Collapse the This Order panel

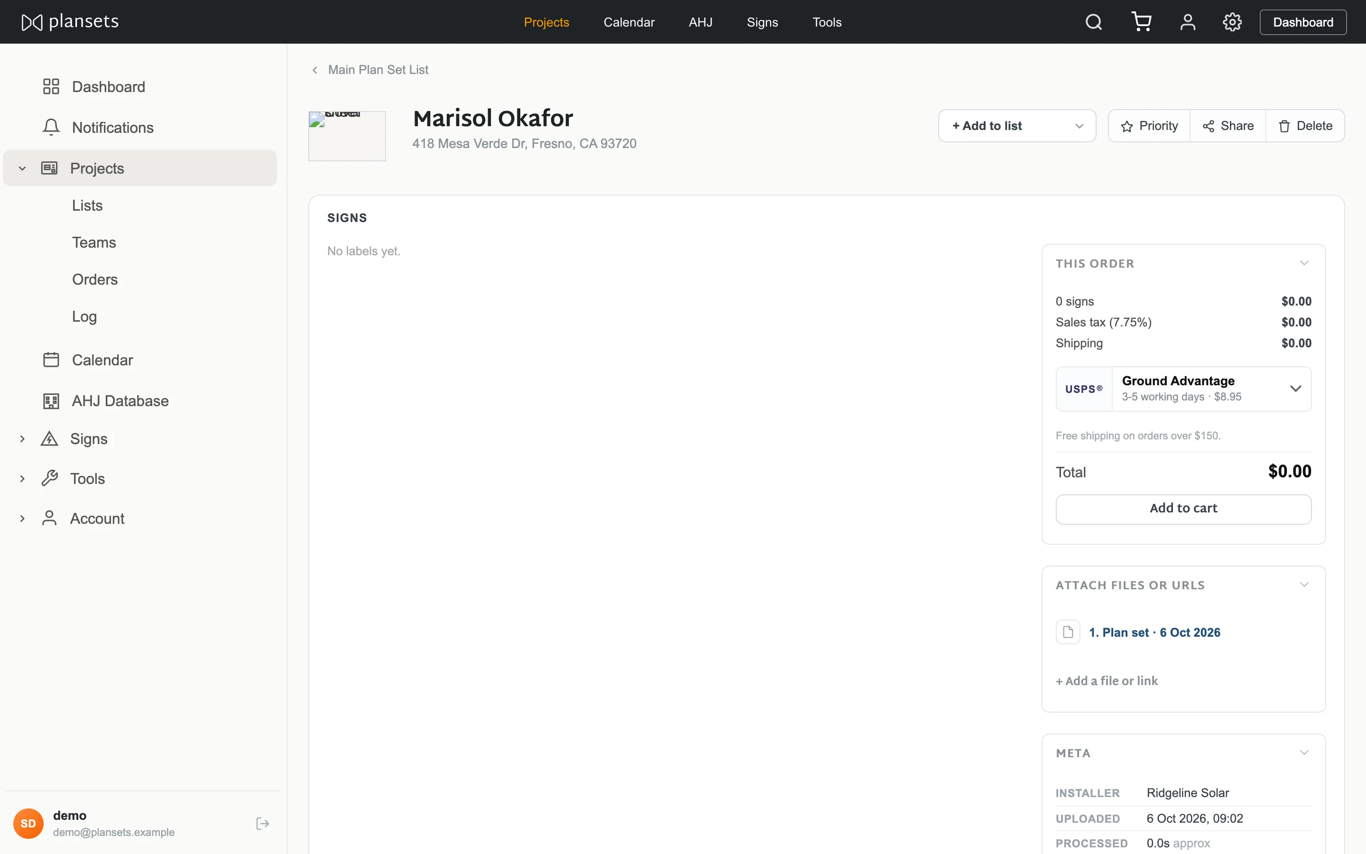tap(1304, 263)
